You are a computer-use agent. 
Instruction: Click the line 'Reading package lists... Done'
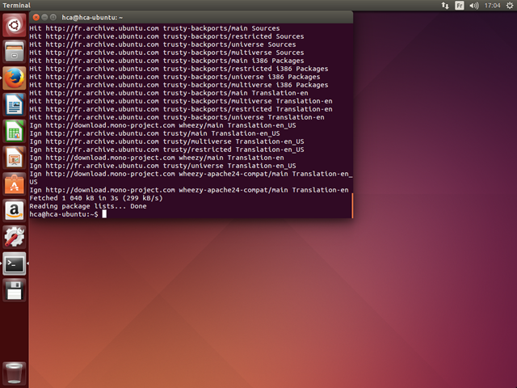(88, 206)
